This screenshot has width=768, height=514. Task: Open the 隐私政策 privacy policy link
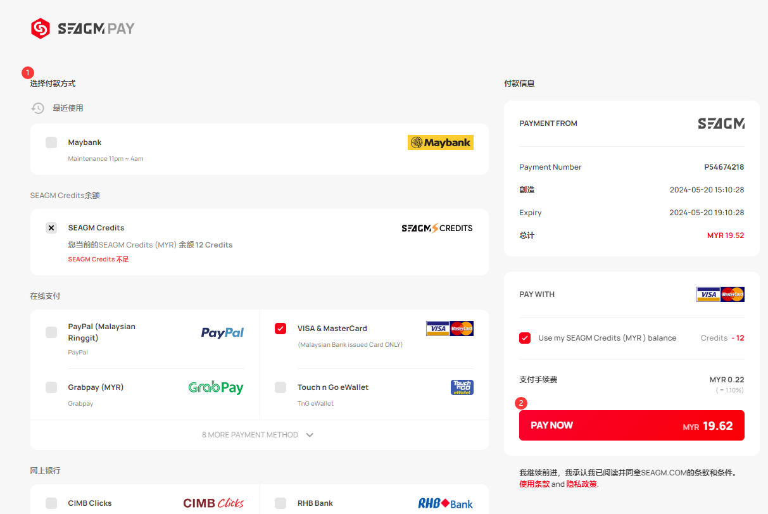(581, 484)
